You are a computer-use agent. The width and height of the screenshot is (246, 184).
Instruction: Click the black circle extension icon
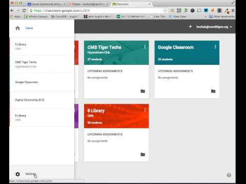pyautogui.click(x=192, y=11)
